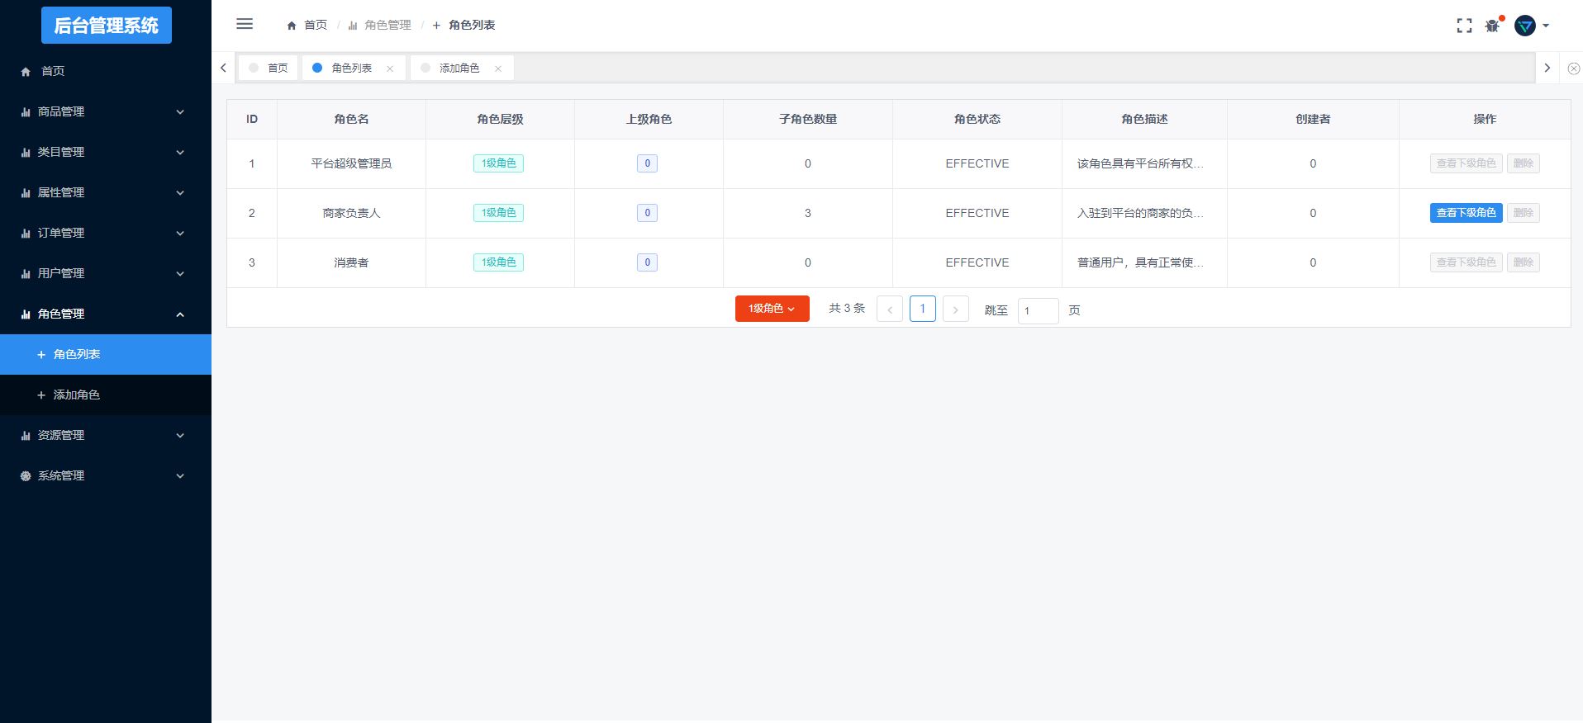The image size is (1583, 723).
Task: Select 添加角色 in the sidebar
Action: pos(106,395)
